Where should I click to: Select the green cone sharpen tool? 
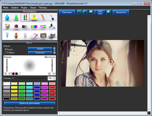(x=16, y=17)
